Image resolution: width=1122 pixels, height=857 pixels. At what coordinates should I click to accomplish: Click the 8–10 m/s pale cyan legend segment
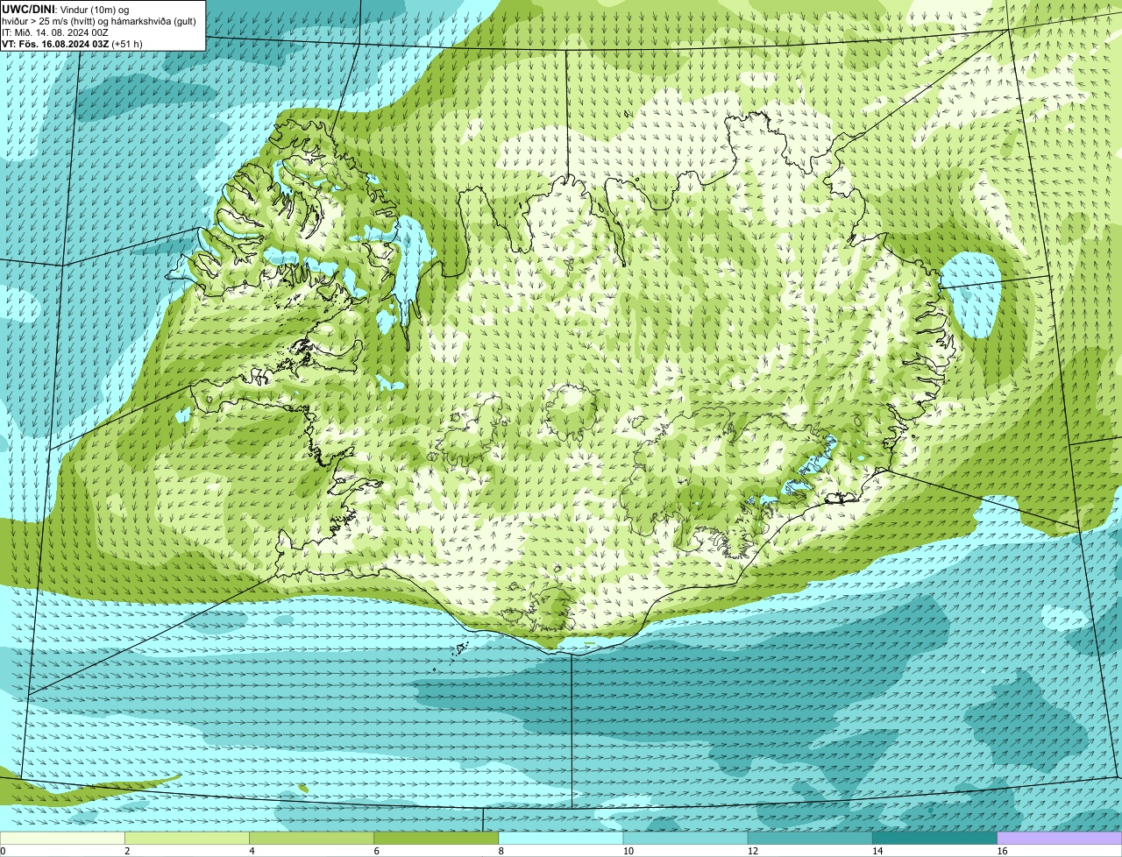pos(561,839)
